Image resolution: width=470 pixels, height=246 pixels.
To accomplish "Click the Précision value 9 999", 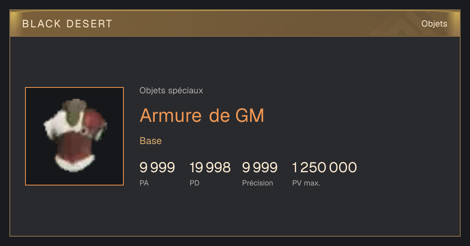I will pyautogui.click(x=260, y=168).
